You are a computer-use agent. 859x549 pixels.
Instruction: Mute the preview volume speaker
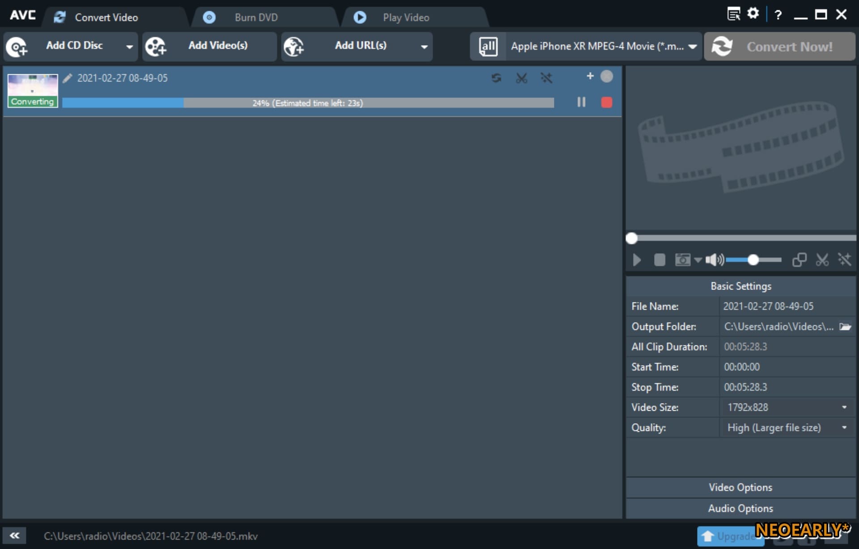tap(714, 260)
